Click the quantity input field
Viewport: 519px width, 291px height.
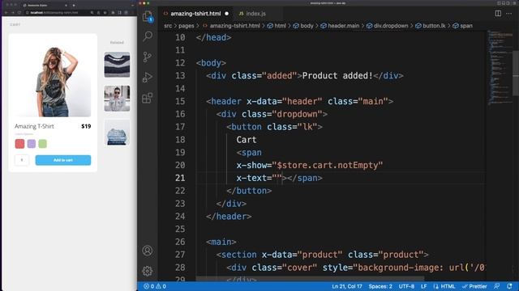coord(22,160)
